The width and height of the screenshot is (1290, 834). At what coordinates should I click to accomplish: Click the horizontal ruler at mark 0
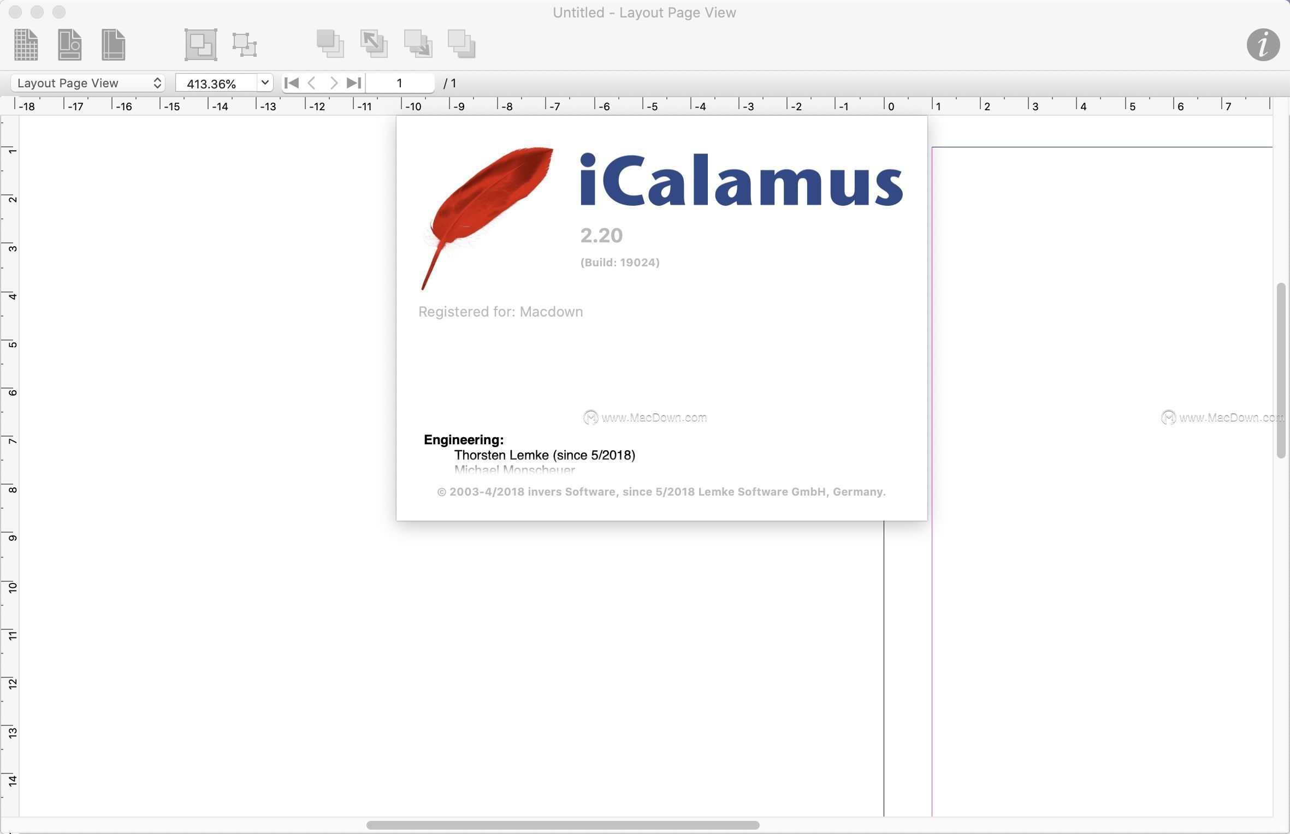pos(891,106)
